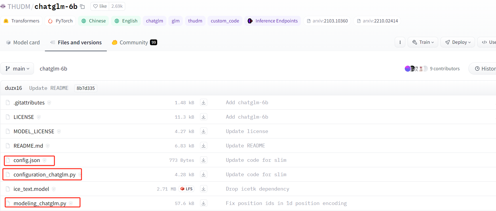Select the English language tag
The image size is (496, 211).
(x=126, y=21)
